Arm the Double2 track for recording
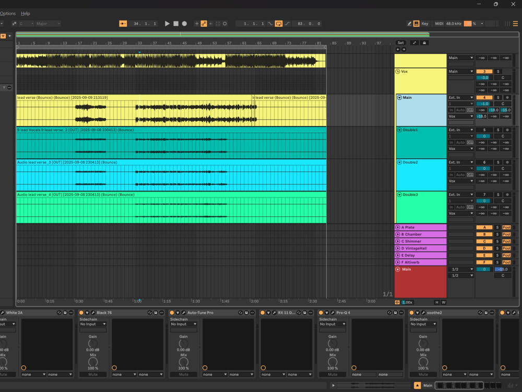Viewport: 522px width, 392px height. coord(507,163)
